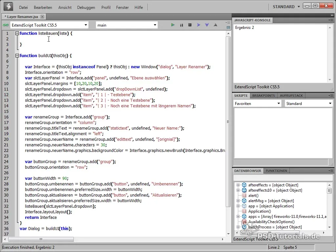Viewport: 336px width, 252px height.
Task: Open the target application dropdown
Action: [49, 25]
